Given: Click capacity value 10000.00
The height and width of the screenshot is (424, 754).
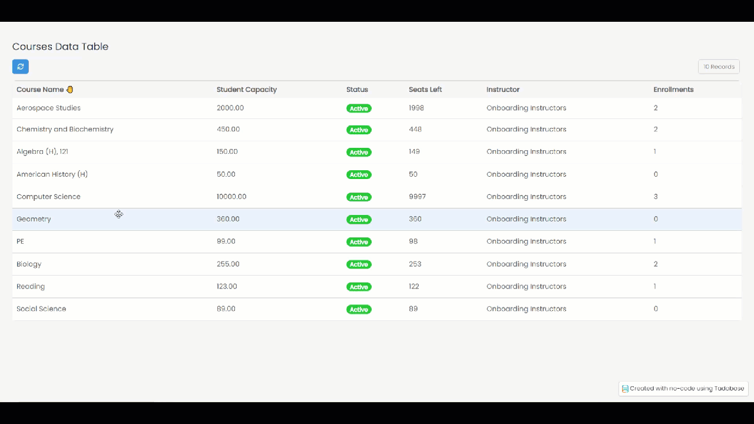Looking at the screenshot, I should (x=232, y=197).
